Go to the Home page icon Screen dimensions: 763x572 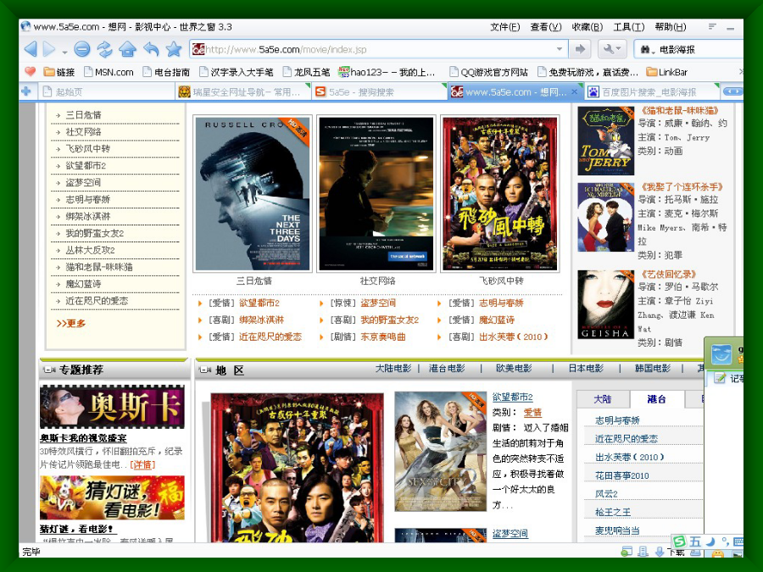click(x=127, y=49)
